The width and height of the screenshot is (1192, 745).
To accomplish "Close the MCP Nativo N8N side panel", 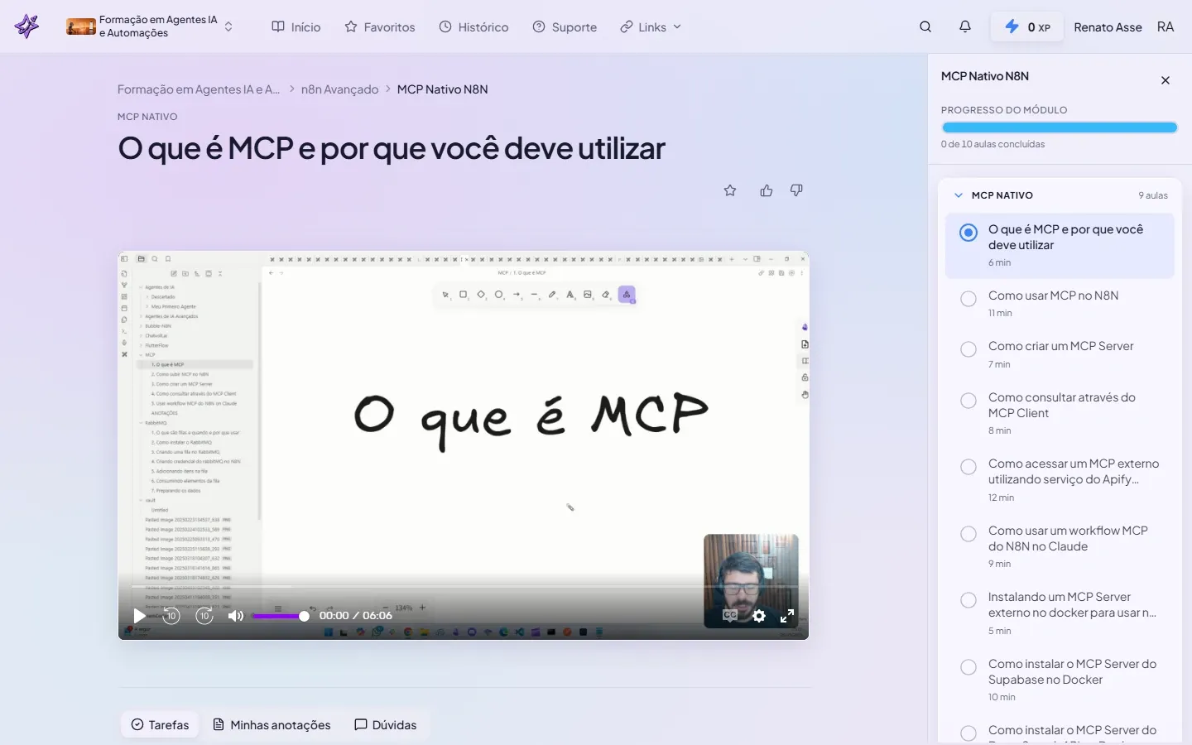I will click(x=1166, y=80).
